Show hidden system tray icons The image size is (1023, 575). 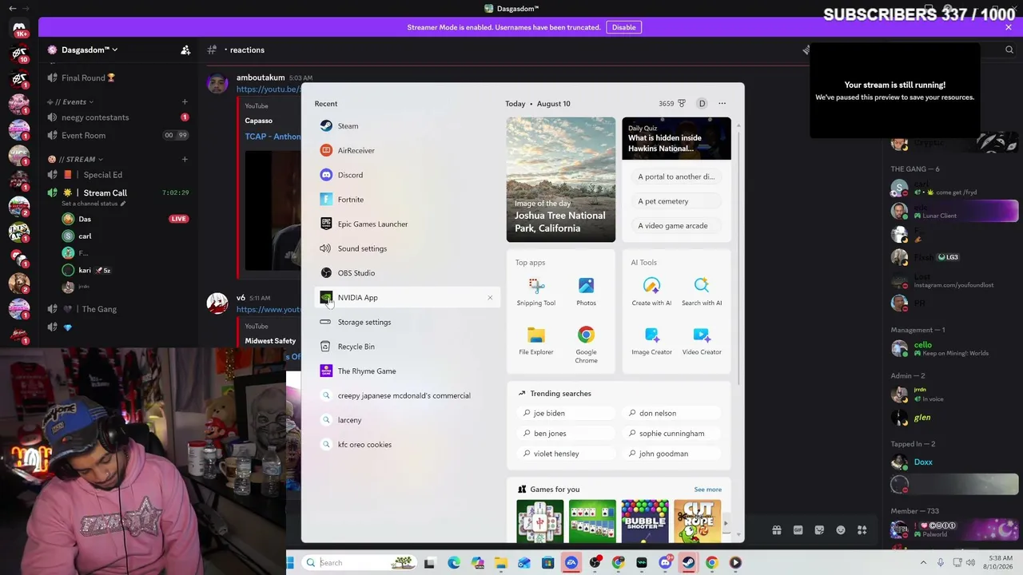pos(924,563)
